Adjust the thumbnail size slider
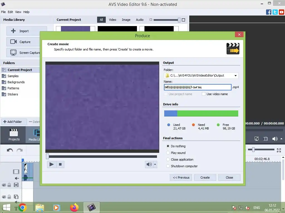The image size is (285, 213). coord(179,20)
